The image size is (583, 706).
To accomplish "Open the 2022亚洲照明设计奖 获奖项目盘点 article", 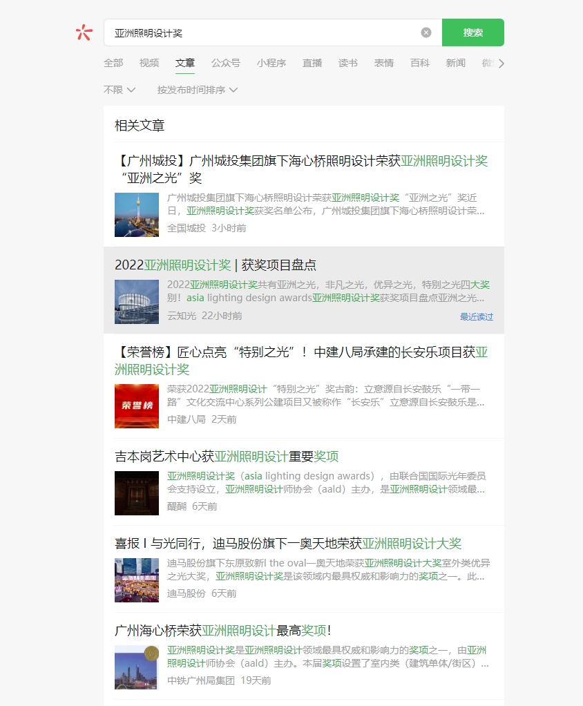I will [216, 265].
